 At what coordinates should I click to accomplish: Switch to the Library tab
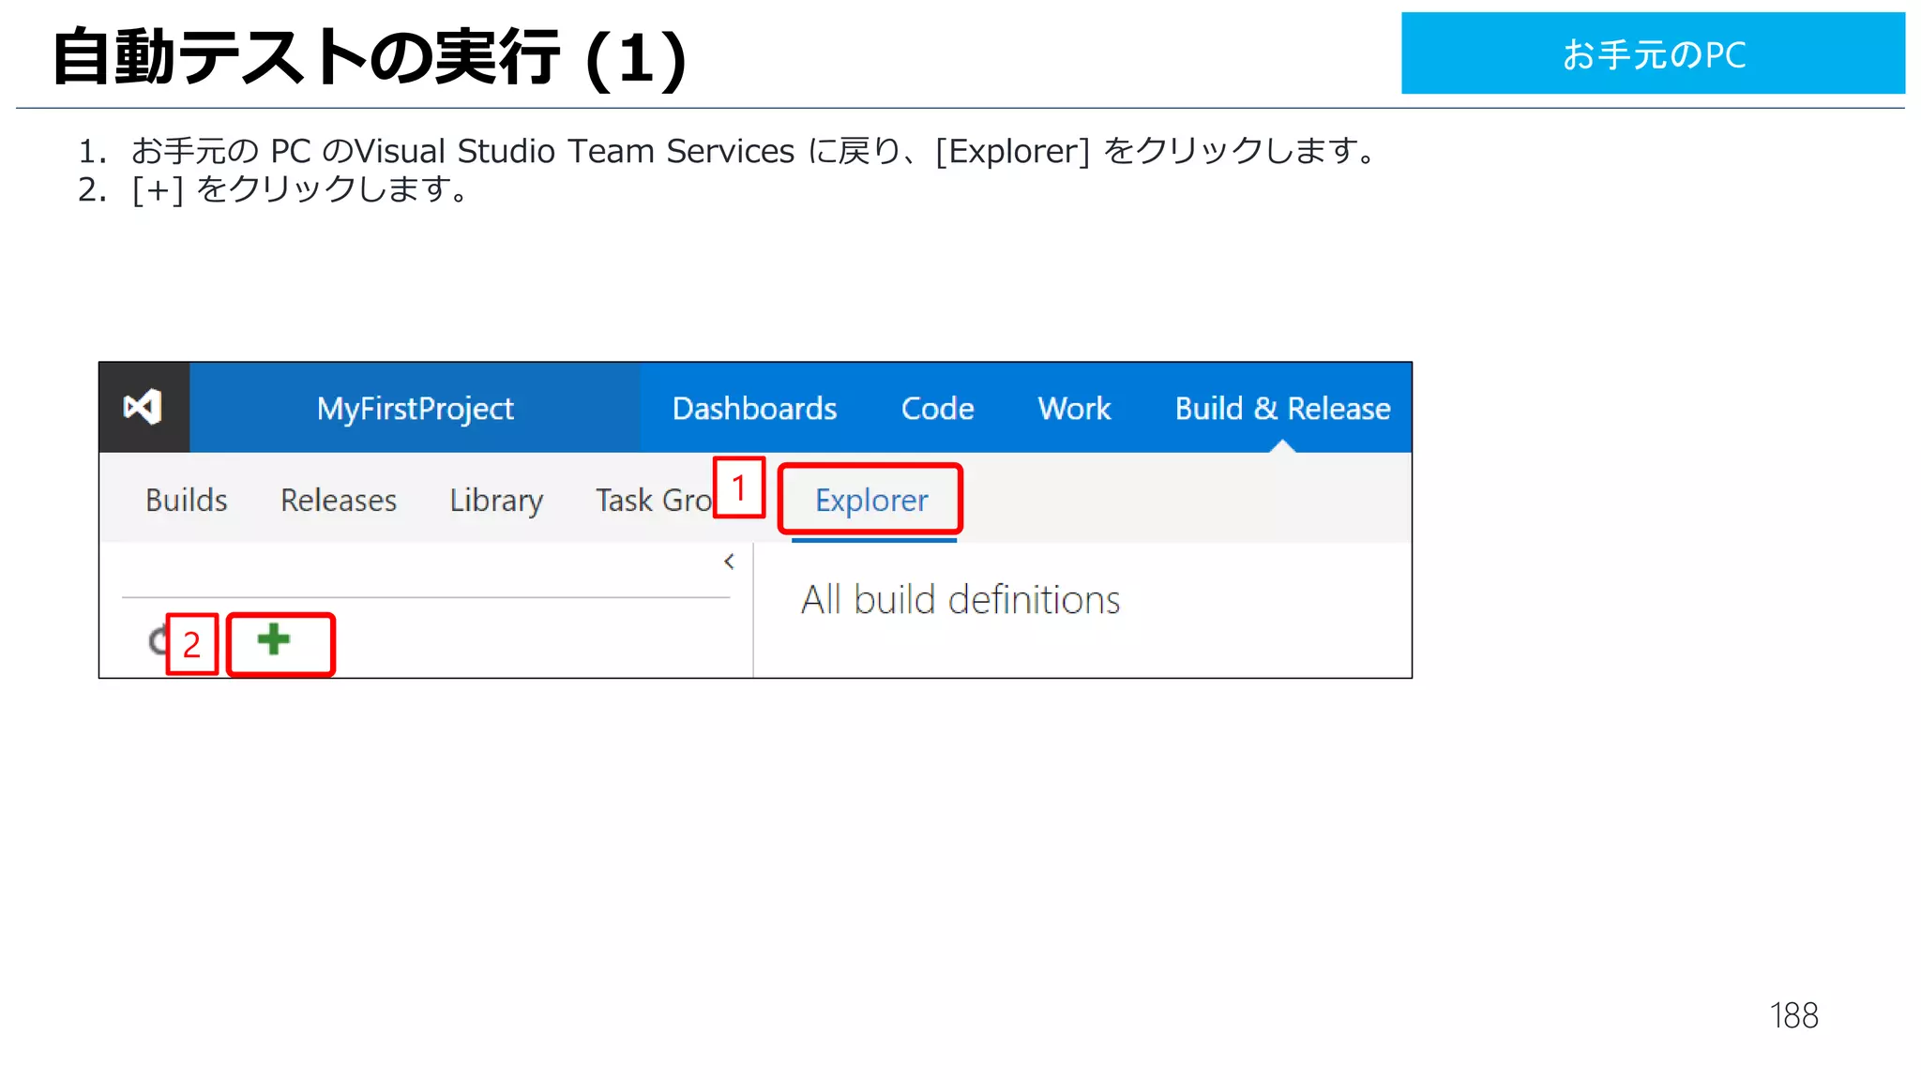[496, 501]
